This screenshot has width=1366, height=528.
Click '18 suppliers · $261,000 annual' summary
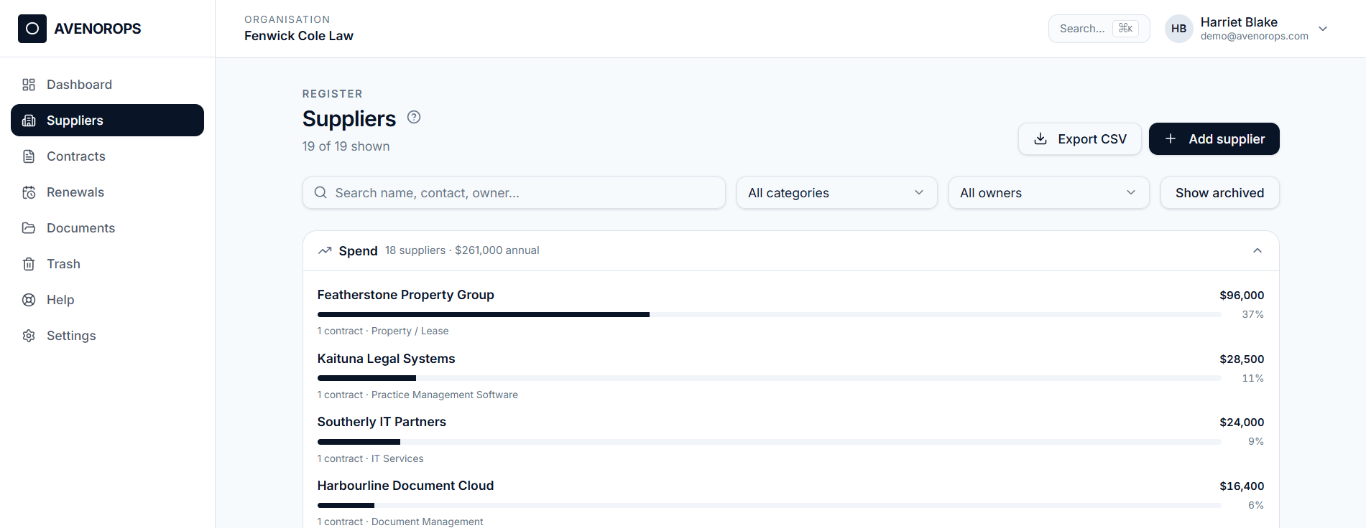coord(462,250)
